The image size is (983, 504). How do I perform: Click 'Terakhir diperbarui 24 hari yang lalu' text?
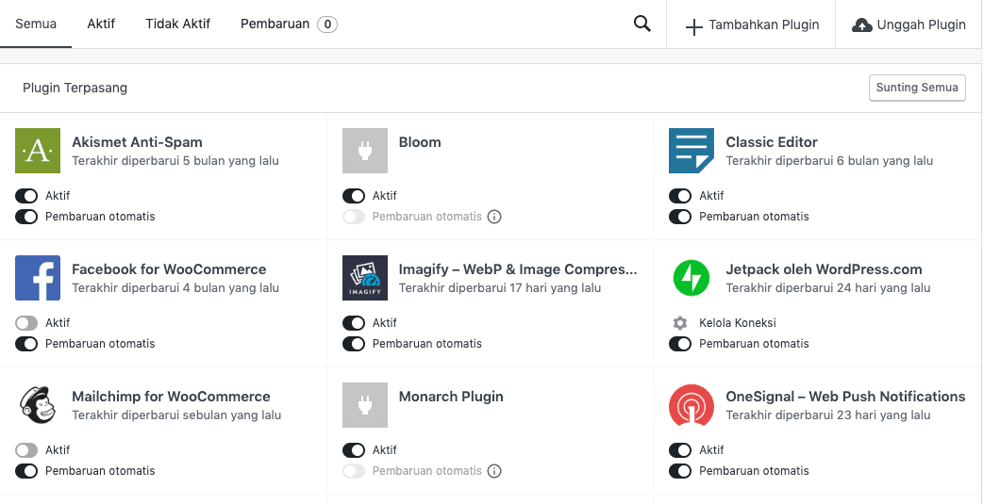click(828, 288)
